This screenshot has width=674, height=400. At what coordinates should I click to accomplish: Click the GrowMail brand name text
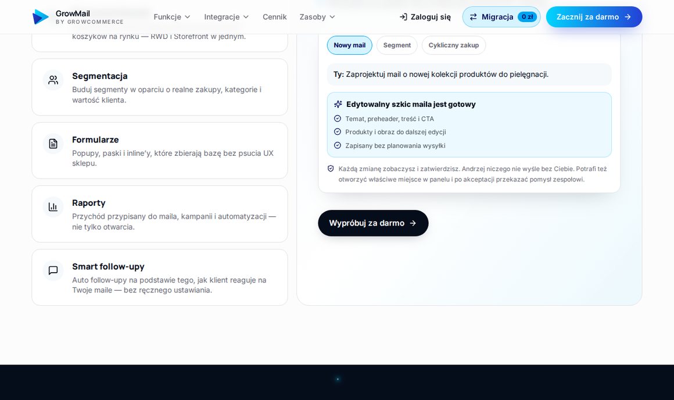click(x=73, y=13)
